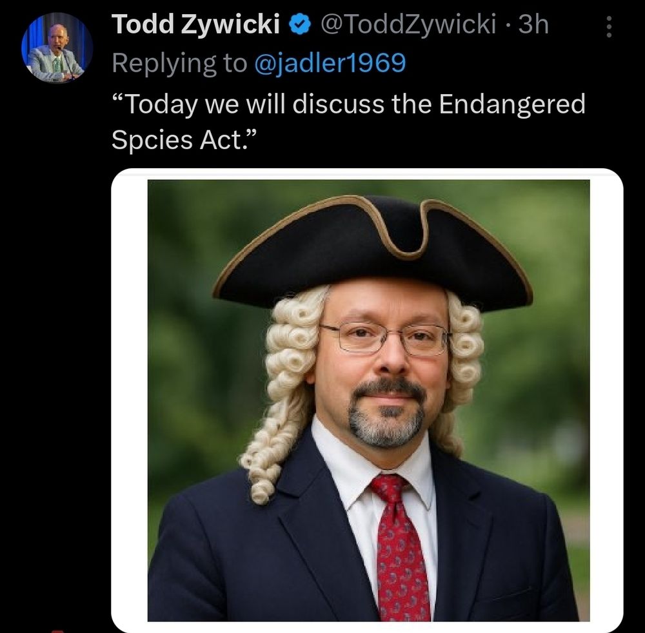Click the 3h timestamp of the reply

[x=533, y=24]
